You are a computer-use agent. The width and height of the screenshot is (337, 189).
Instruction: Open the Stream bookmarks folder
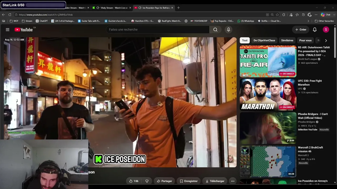tap(27, 21)
